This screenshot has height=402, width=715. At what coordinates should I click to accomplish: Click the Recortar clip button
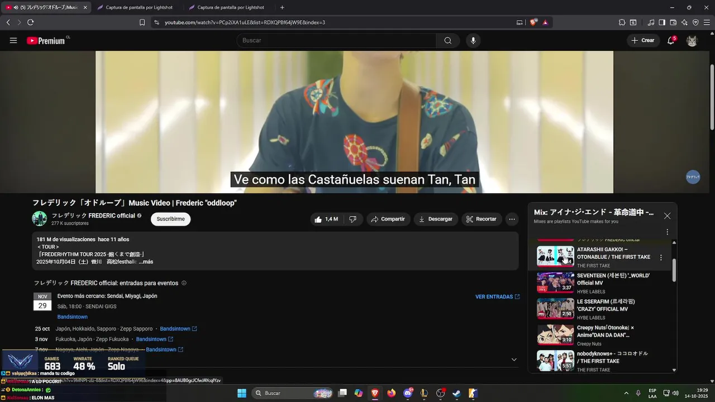click(482, 219)
